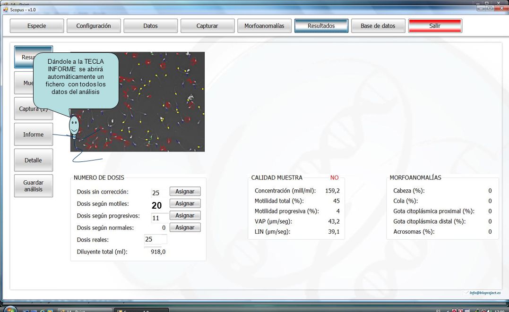Open the Detalle view
Image resolution: width=509 pixels, height=312 pixels.
click(x=34, y=160)
